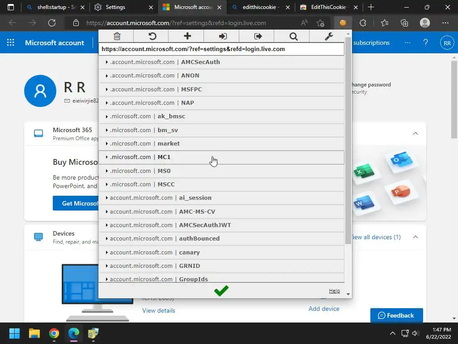
Task: Open the subscriptions nav item
Action: (371, 43)
